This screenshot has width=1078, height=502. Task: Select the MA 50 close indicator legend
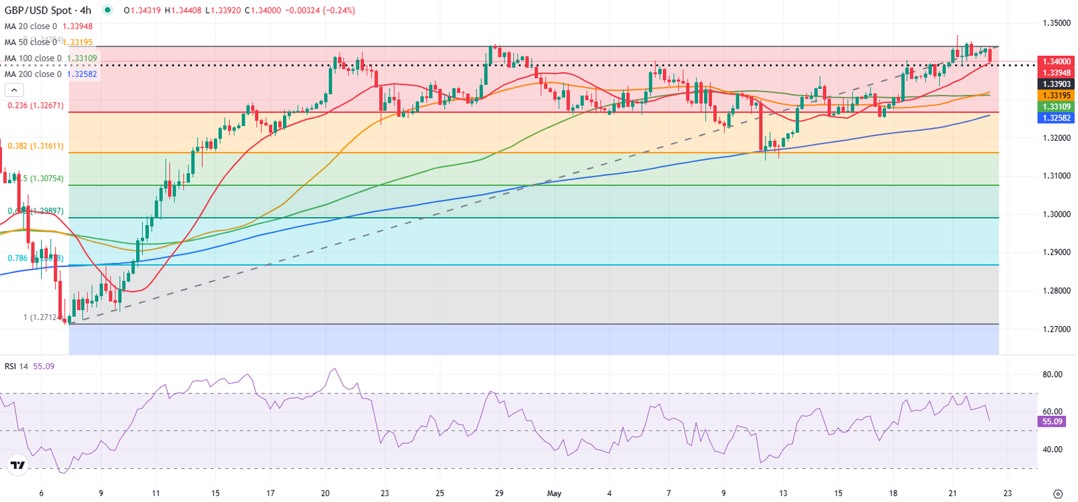click(x=49, y=42)
